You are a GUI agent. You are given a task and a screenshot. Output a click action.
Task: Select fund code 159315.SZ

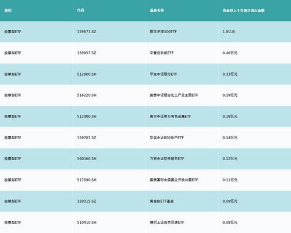(87, 201)
